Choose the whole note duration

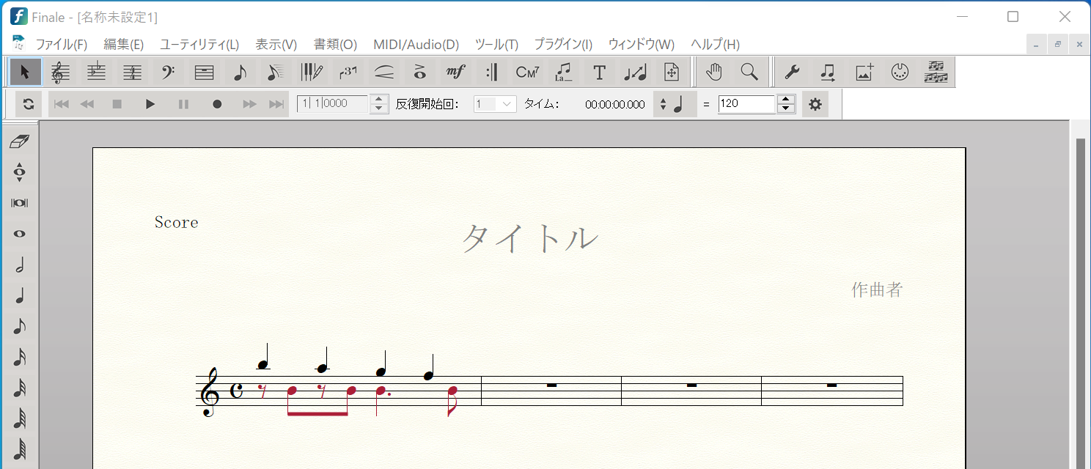tap(20, 234)
